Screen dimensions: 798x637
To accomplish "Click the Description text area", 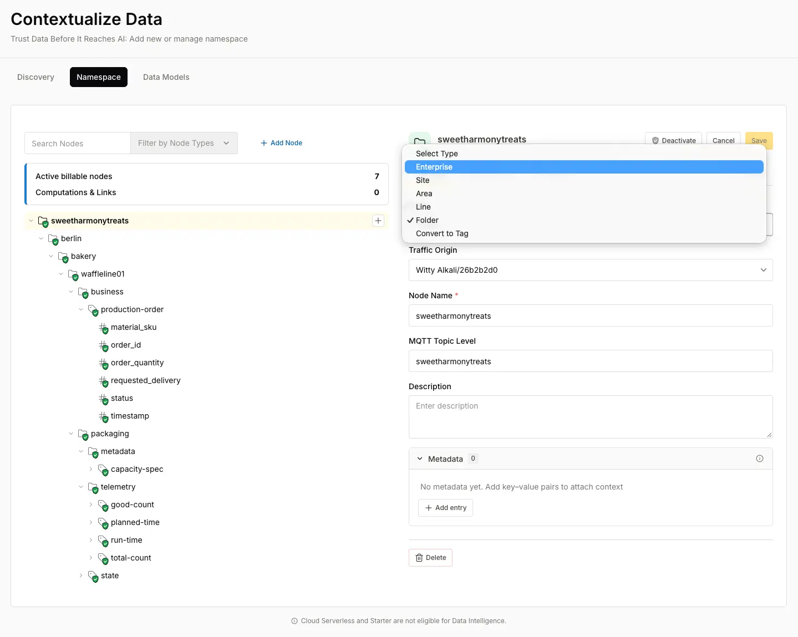I will (x=591, y=417).
